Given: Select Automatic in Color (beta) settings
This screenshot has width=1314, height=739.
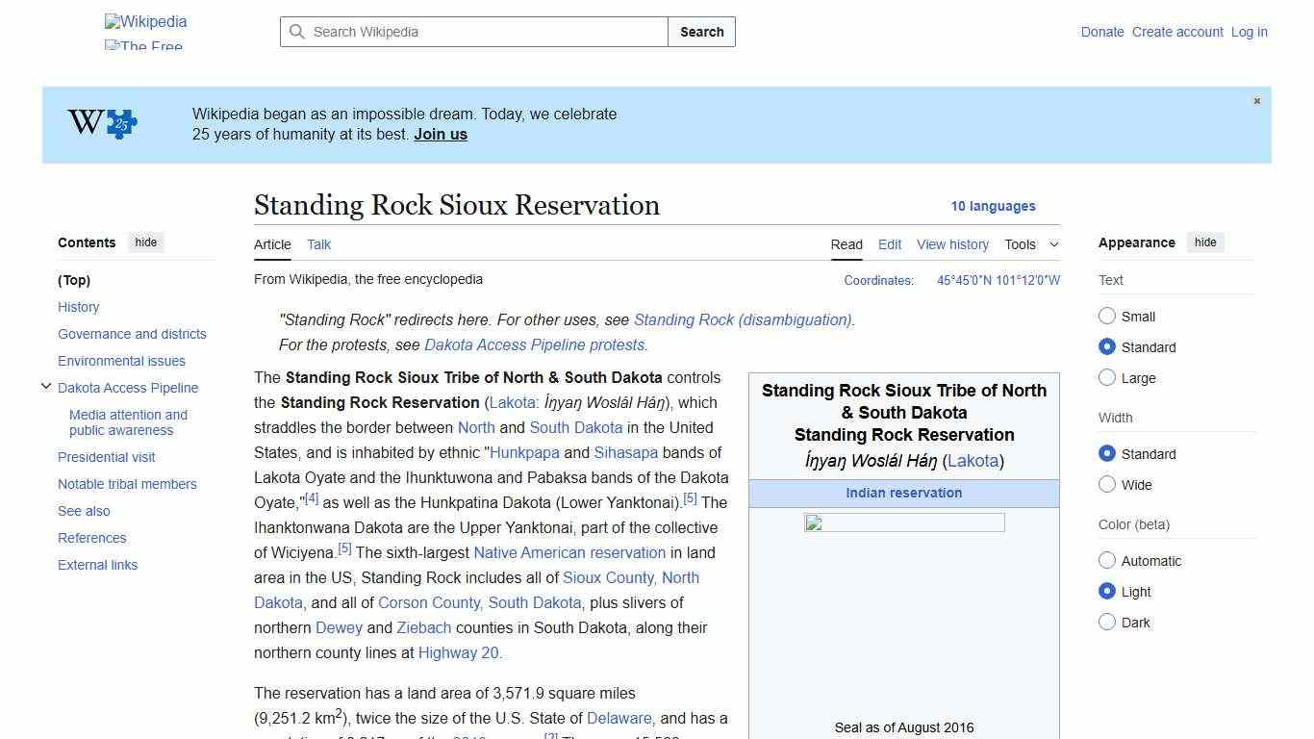Looking at the screenshot, I should point(1107,560).
